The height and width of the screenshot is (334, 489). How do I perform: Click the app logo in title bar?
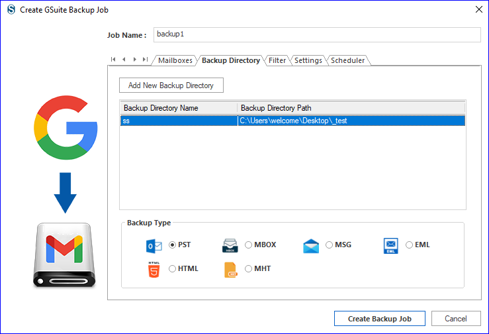pos(11,10)
